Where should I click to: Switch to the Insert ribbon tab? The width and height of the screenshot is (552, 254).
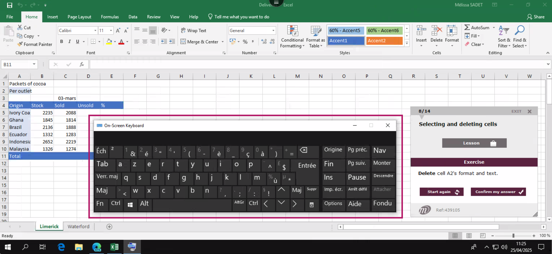[53, 17]
